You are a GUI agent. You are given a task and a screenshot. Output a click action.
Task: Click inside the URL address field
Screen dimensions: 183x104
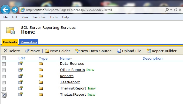93,10
